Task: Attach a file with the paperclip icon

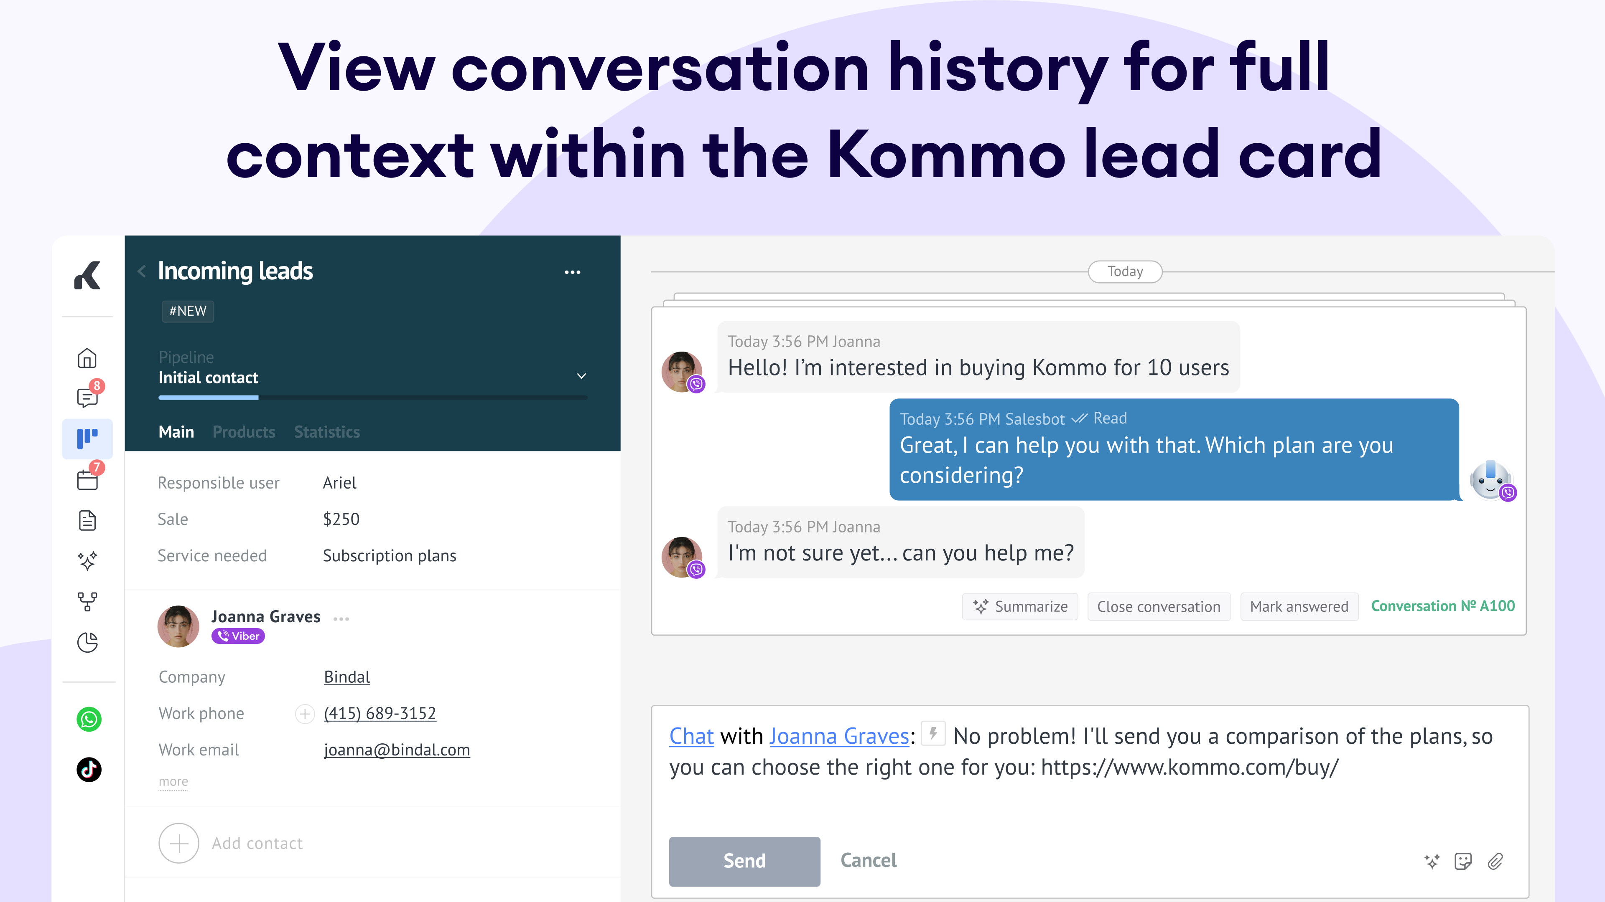Action: click(1495, 861)
